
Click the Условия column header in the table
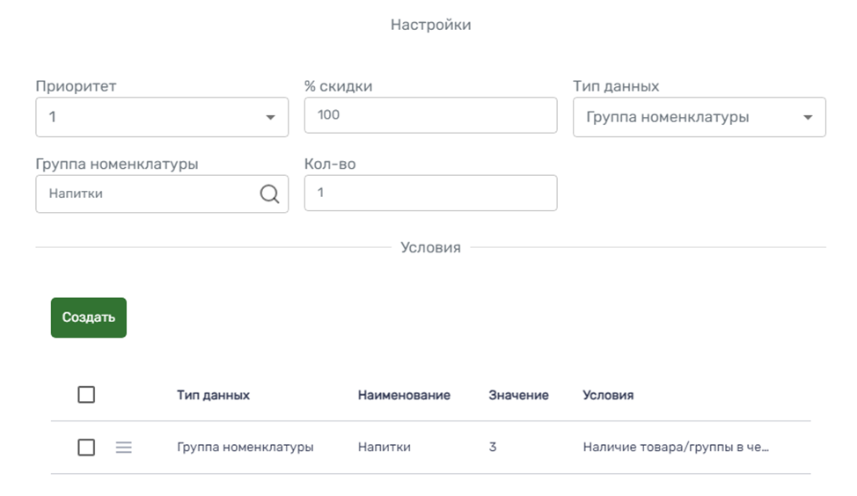point(608,396)
